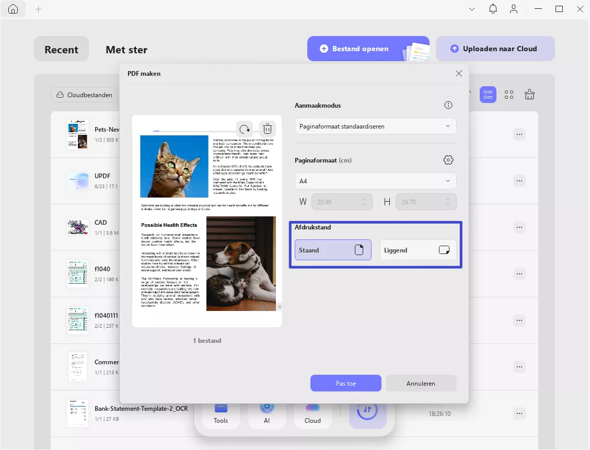Screen dimensions: 590x450
Task: Open the f1040111 file thumbnail
Action: point(78,320)
